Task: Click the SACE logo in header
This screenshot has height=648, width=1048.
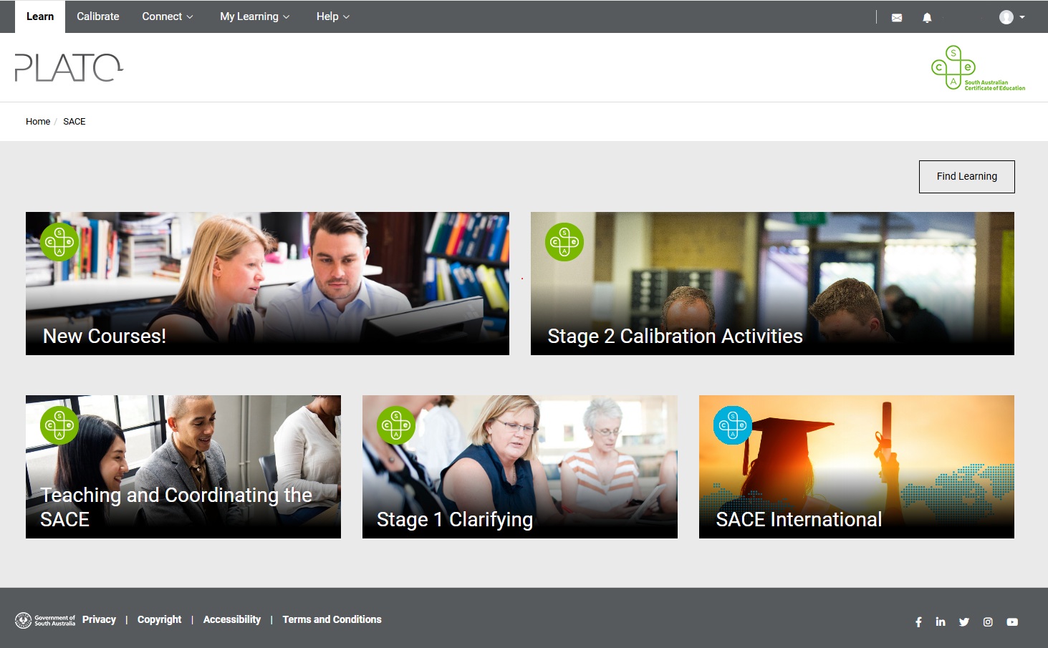Action: (x=978, y=68)
